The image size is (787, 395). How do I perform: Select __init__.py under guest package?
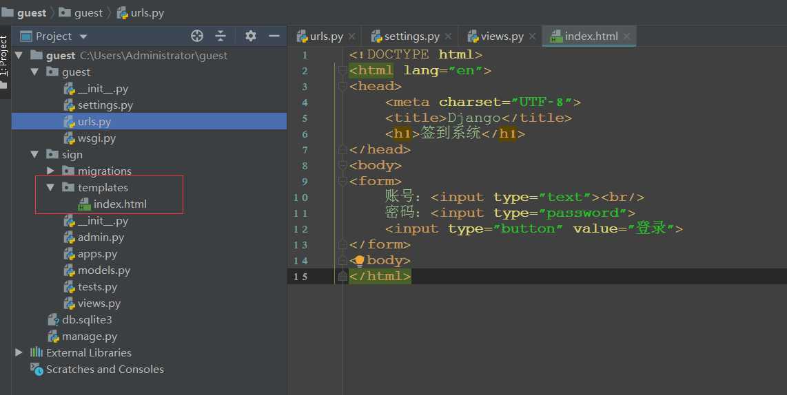click(103, 89)
